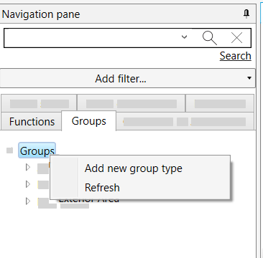Clear the search box with the X icon
Screen dimensions: 263x258
coord(236,38)
